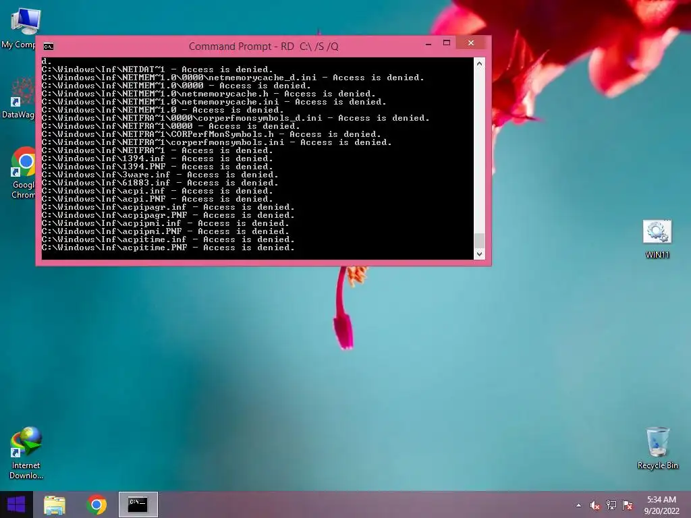Click the netmemorycache_d.ini Access is denied line
Image resolution: width=691 pixels, height=518 pixels.
click(x=233, y=78)
